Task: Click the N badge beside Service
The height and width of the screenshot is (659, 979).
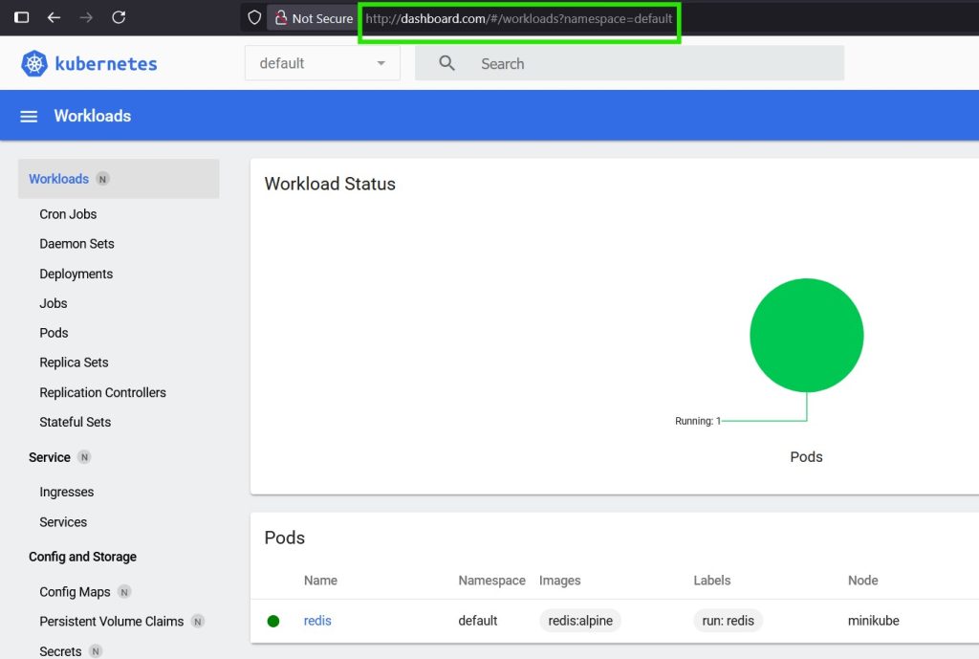Action: click(84, 457)
